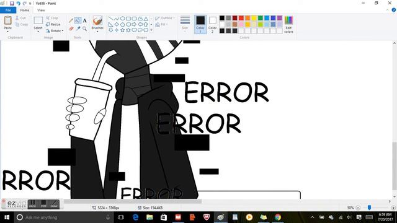Screen dimensions: 397x223
Task: Collapse the ribbon with chevron
Action: pos(387,10)
